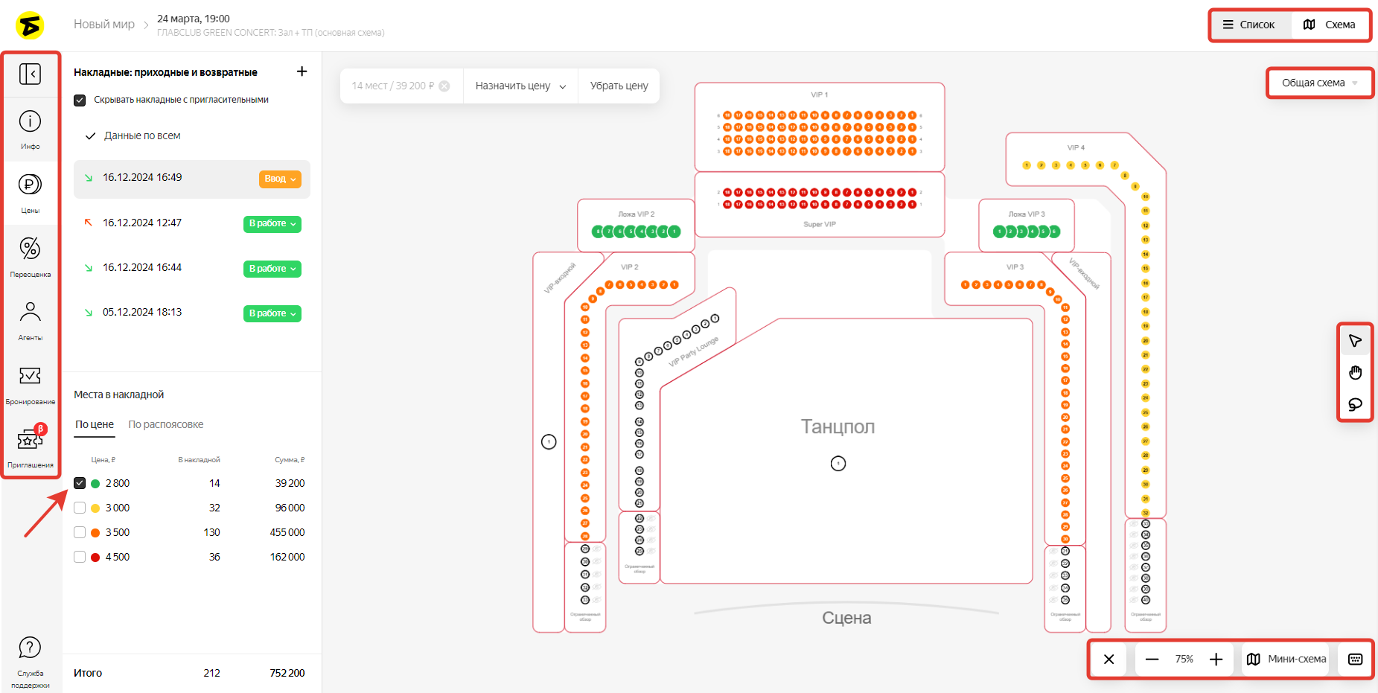The image size is (1378, 693).
Task: Open the Общая схема dropdown
Action: click(x=1319, y=83)
